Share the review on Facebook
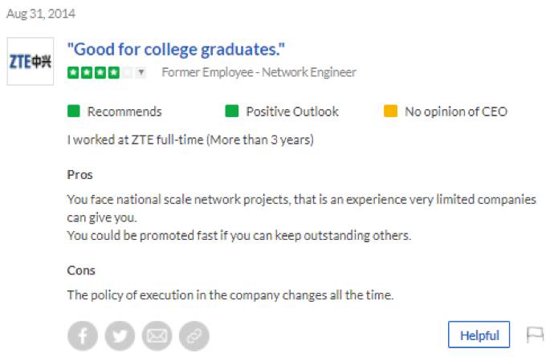 click(x=83, y=335)
